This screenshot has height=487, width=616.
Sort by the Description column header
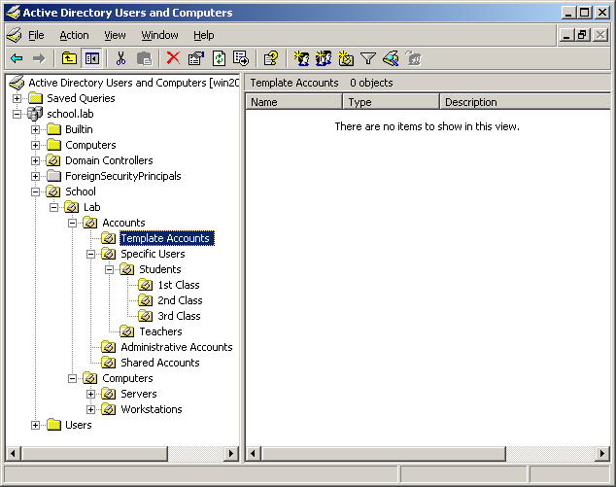coord(526,102)
